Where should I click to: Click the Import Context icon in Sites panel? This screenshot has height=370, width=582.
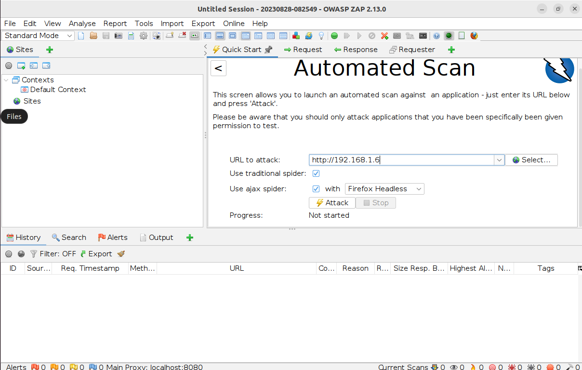34,66
